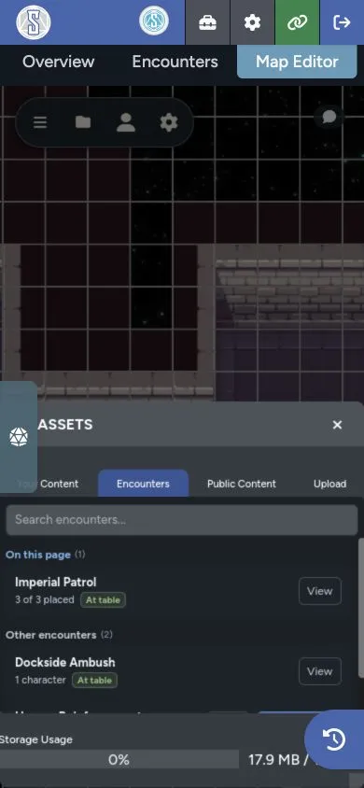Click the logout arrow icon
Screen dimensions: 364x788
(x=342, y=22)
